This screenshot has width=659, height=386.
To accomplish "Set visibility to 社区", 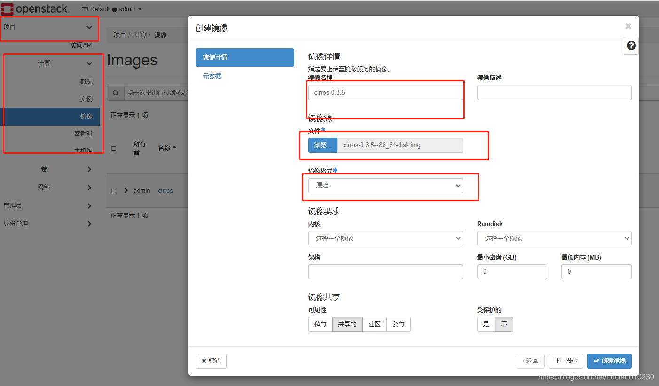I will [375, 324].
